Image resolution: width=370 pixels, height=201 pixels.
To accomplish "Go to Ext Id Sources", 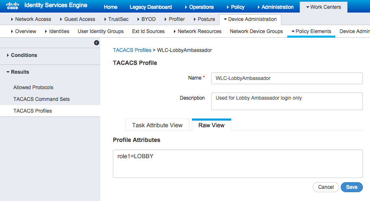I will (x=148, y=31).
